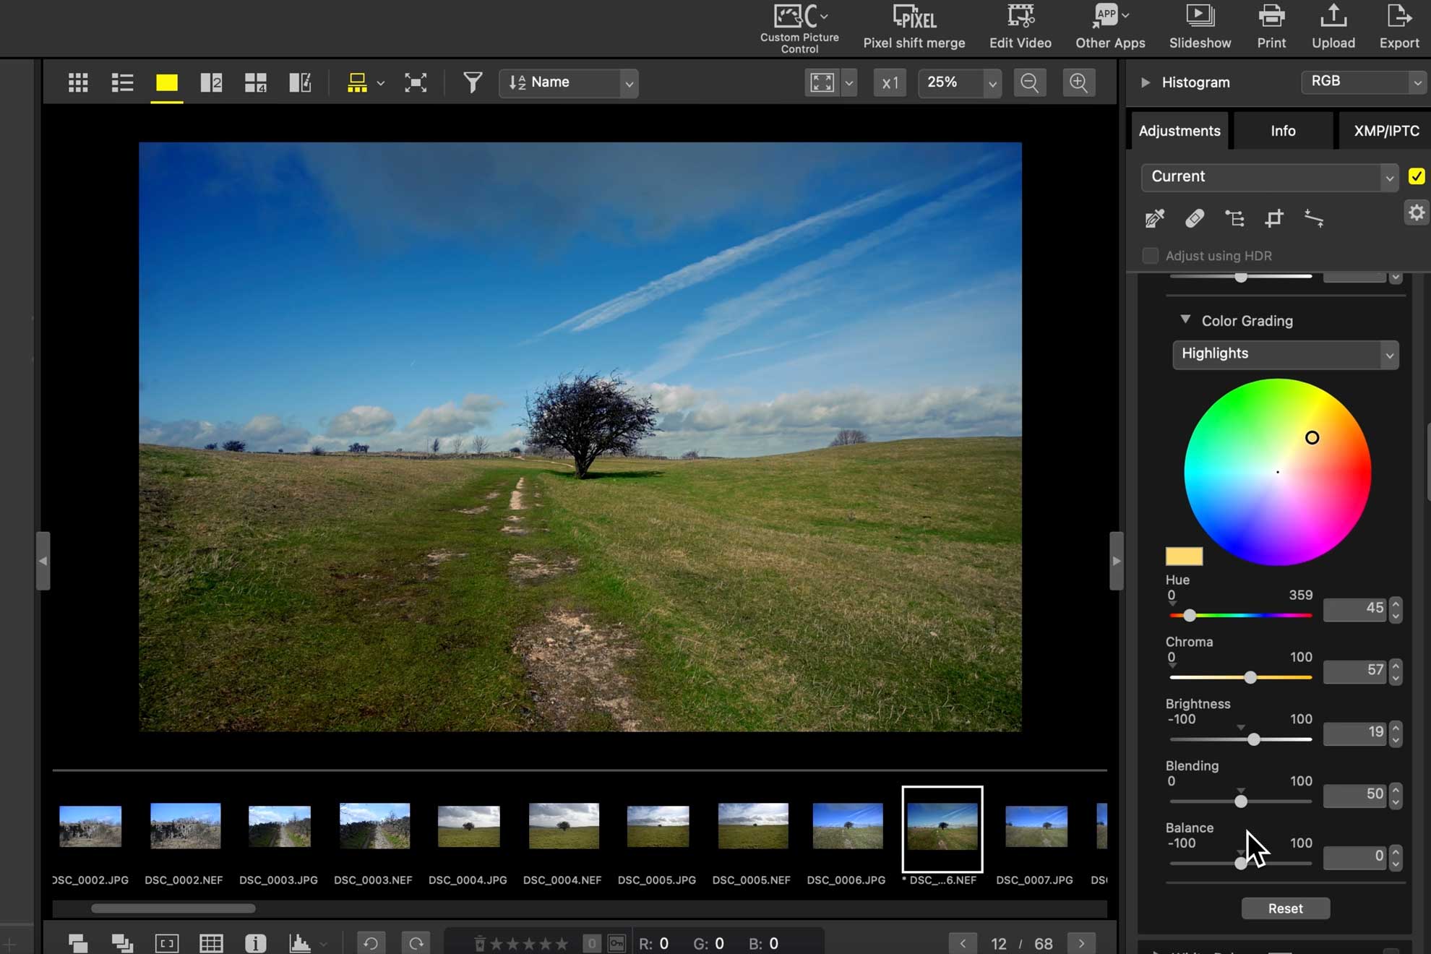Click the retouch brush icon
The width and height of the screenshot is (1431, 954).
(1194, 218)
